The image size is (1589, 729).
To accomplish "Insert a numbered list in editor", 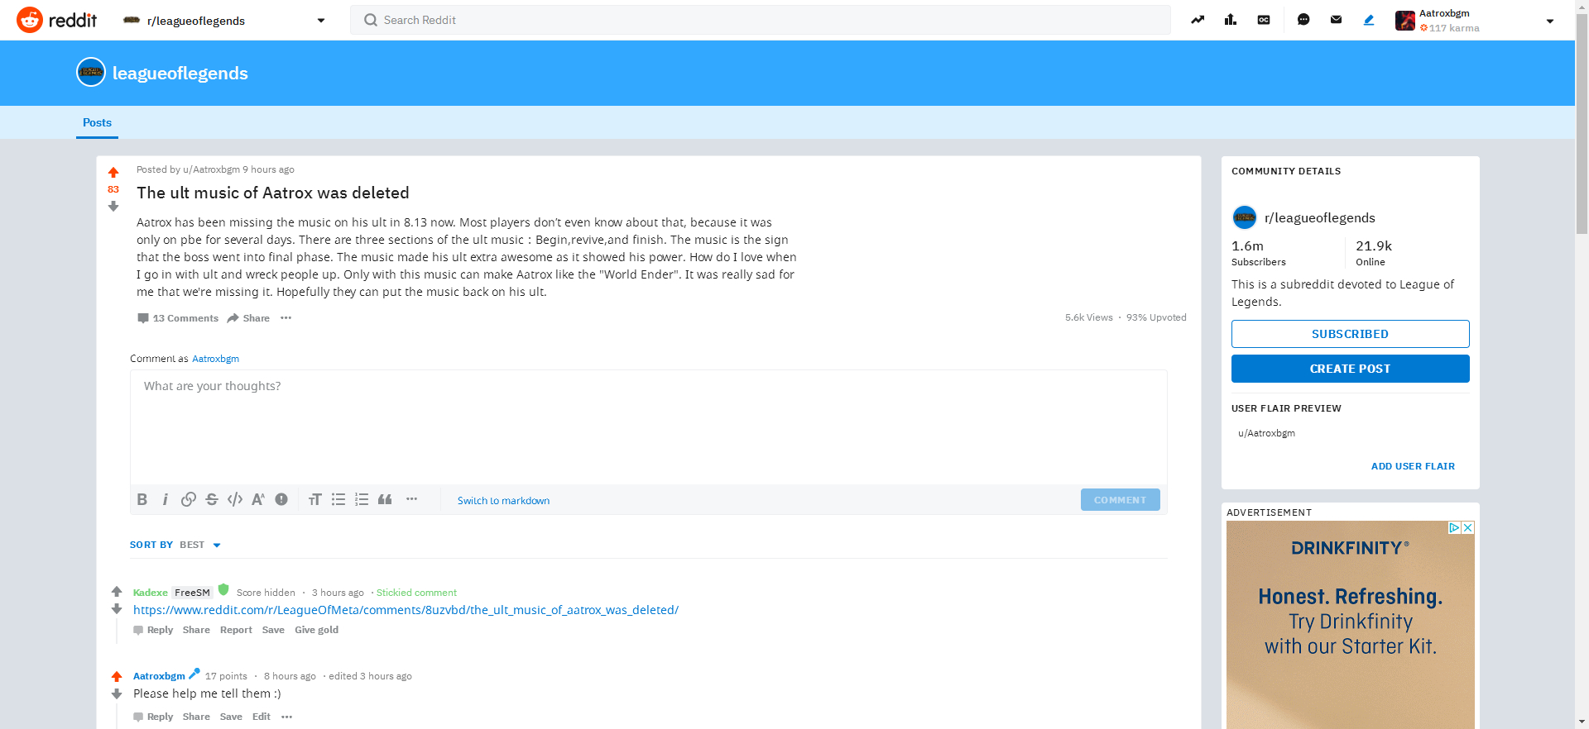I will click(x=362, y=499).
